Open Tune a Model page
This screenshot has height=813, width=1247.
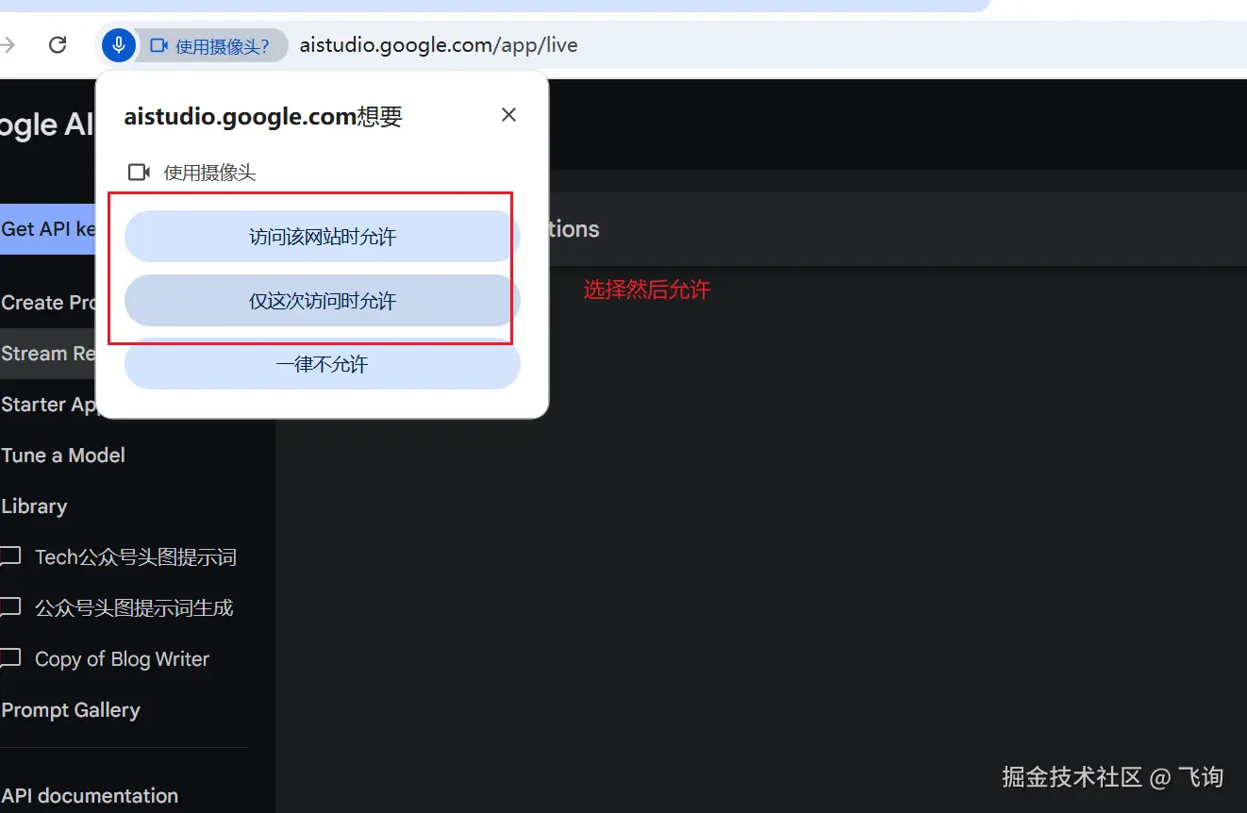click(63, 456)
